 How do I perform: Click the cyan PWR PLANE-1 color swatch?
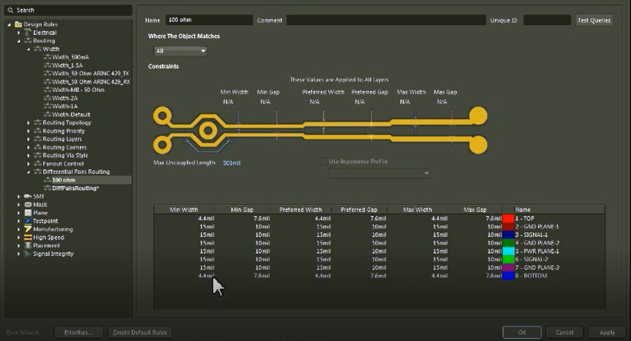coord(508,251)
